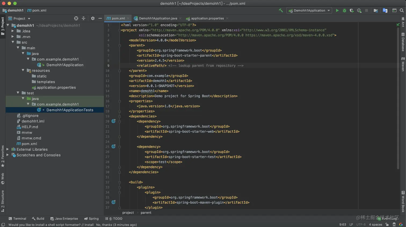406x227 pixels.
Task: Click the Build project hammer icon
Action: click(281, 10)
